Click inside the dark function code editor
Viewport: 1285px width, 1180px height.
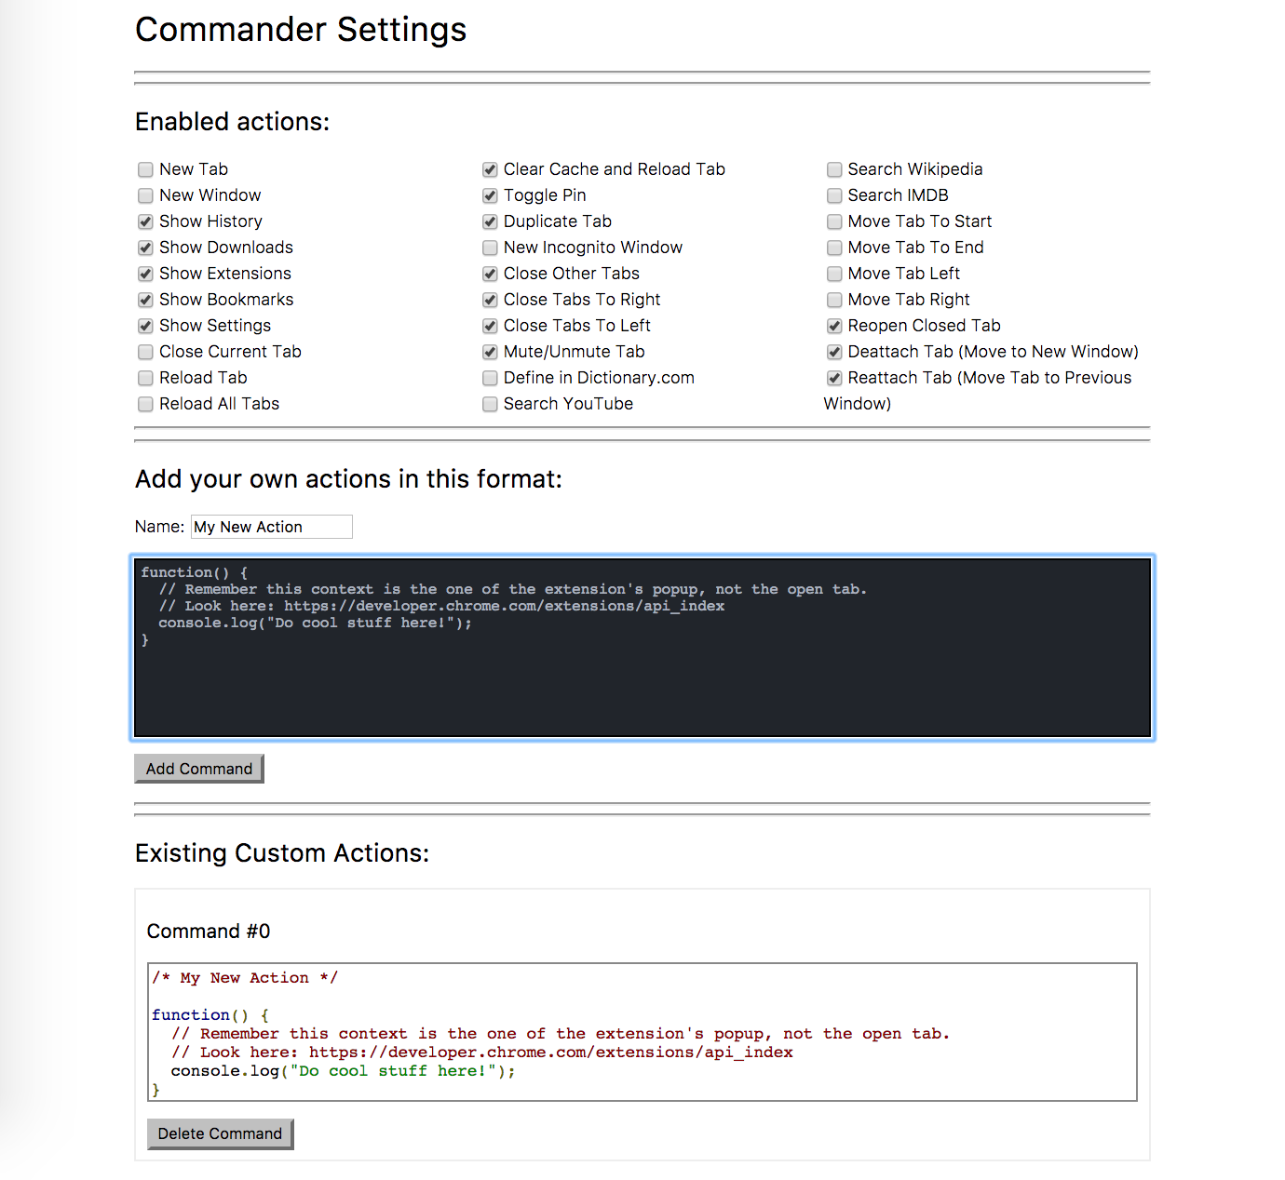tap(642, 648)
